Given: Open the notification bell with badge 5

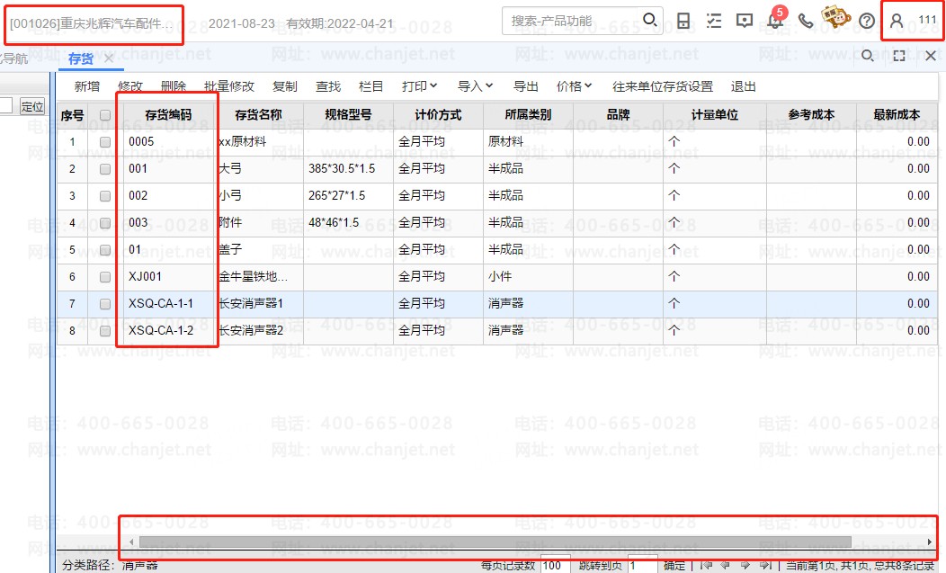Looking at the screenshot, I should pos(775,21).
